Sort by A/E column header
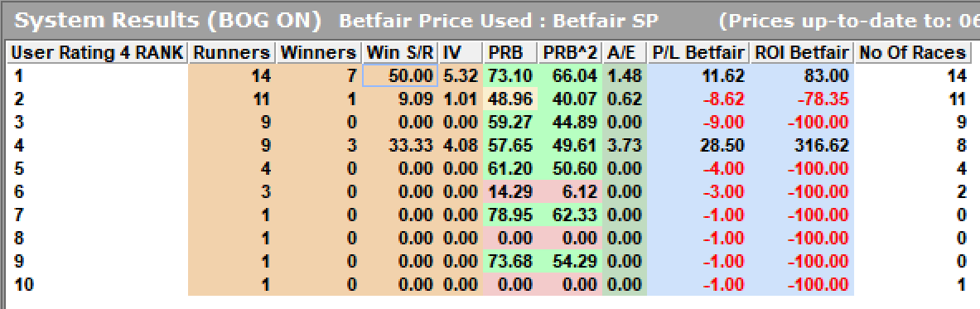Viewport: 980px width, 309px height. pyautogui.click(x=625, y=53)
